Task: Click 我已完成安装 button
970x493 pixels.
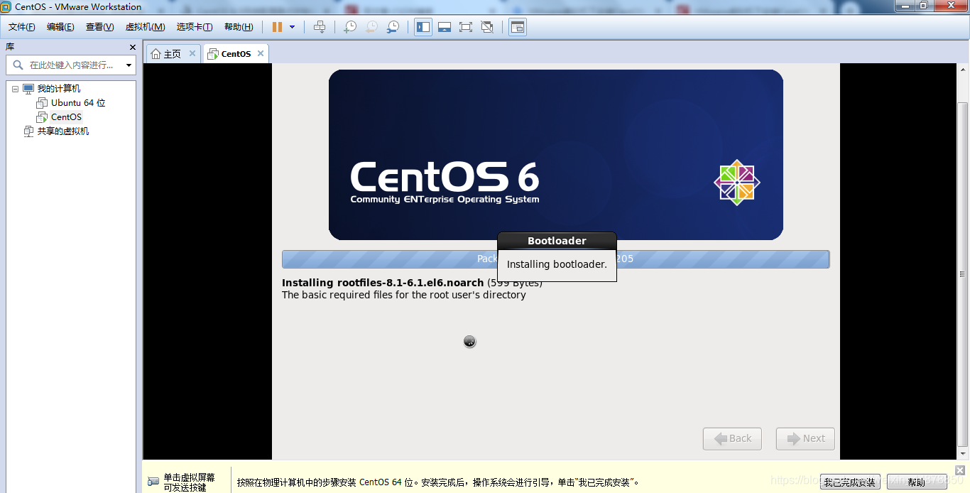Action: pyautogui.click(x=850, y=482)
